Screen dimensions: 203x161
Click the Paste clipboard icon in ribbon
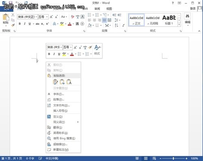[6, 17]
